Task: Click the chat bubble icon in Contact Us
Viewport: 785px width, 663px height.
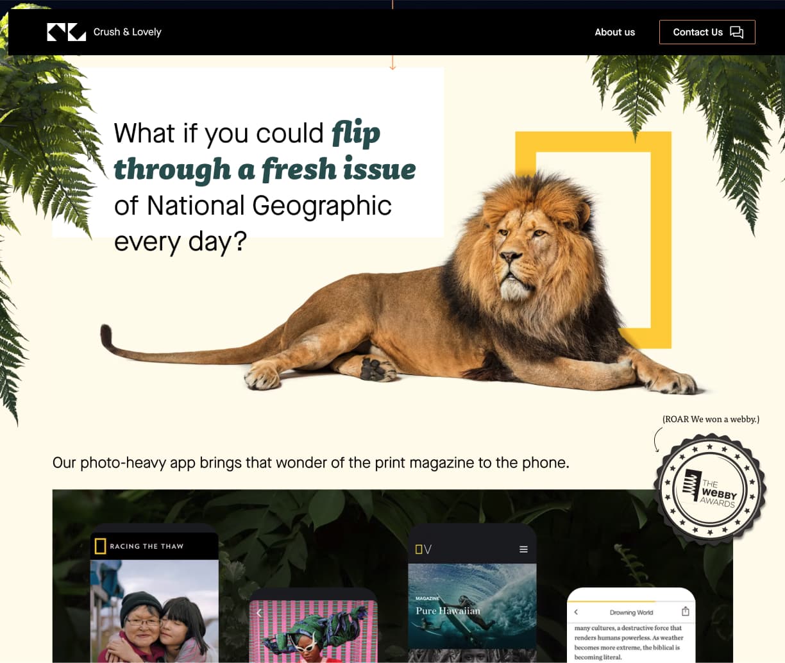Action: point(737,32)
